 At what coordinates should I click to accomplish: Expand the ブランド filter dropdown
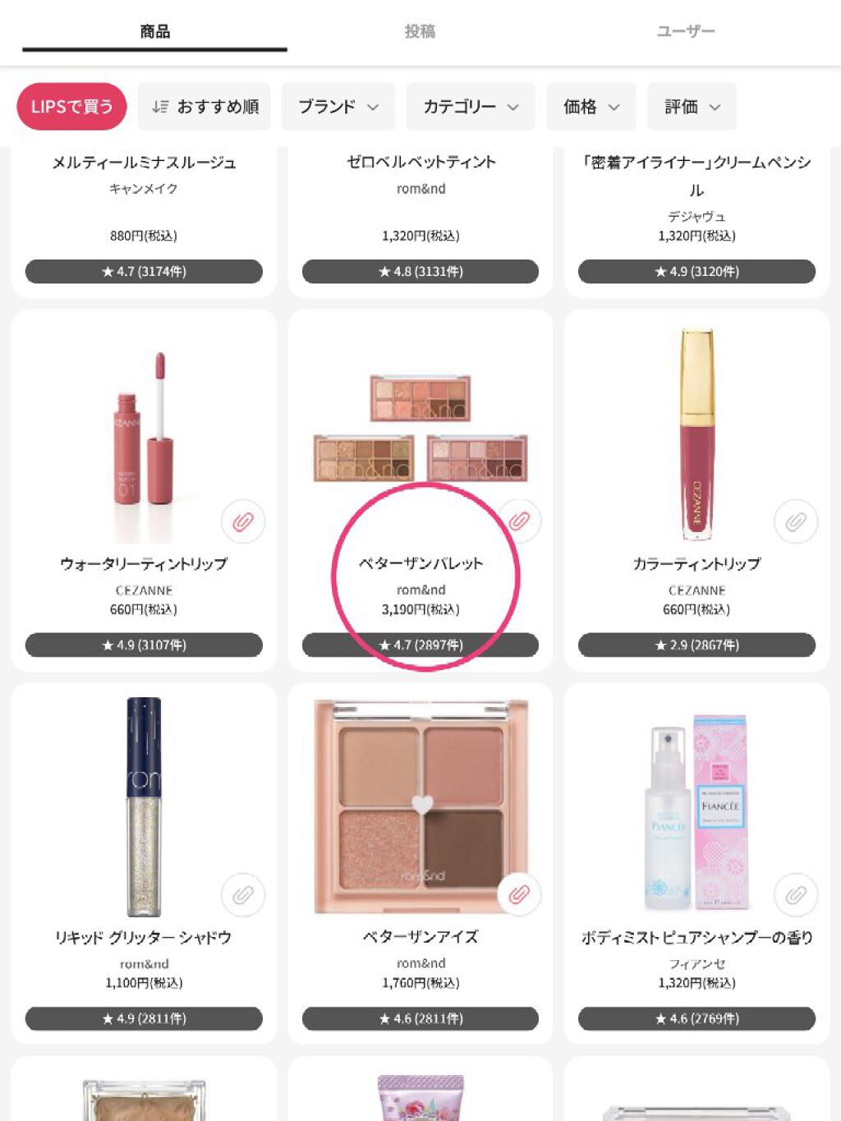[x=338, y=107]
